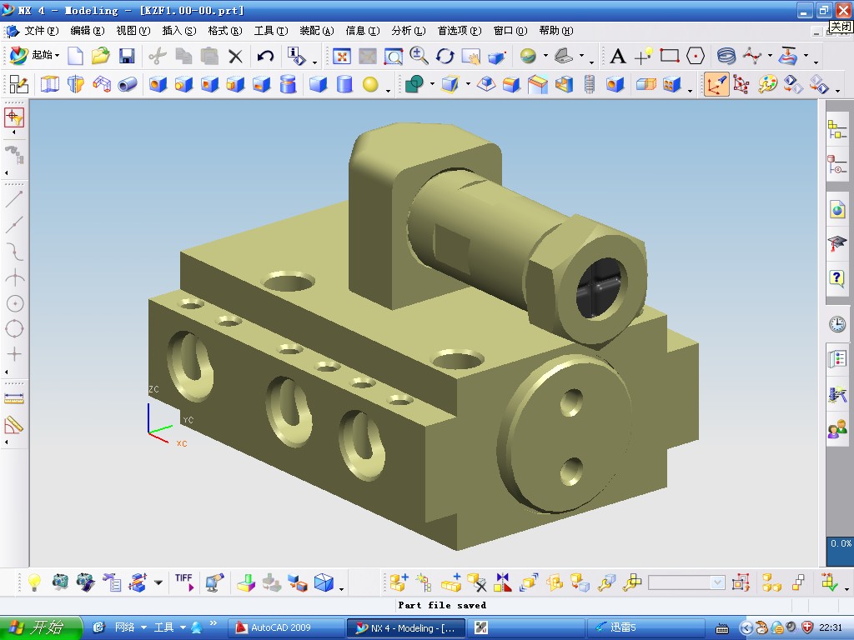This screenshot has height=640, width=854.
Task: Click the Open folder icon
Action: tap(101, 56)
